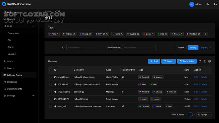219x123 pixels.
Task: Remove the AMK tag with its X
Action: tap(58, 34)
